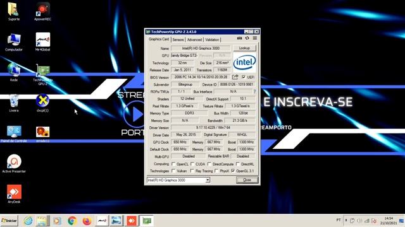Click the Close button in GPU-Z
Image resolution: width=405 pixels, height=227 pixels.
[x=247, y=180]
